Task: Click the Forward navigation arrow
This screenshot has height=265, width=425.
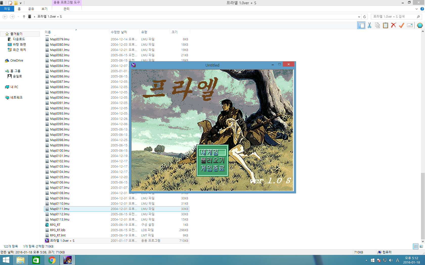Action: [x=12, y=17]
